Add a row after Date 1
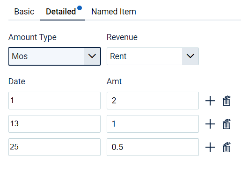The height and width of the screenshot is (169, 241). 210,101
